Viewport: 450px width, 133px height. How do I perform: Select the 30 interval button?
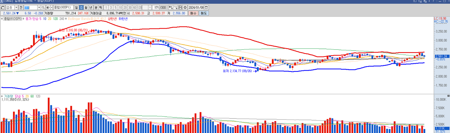pyautogui.click(x=130, y=7)
